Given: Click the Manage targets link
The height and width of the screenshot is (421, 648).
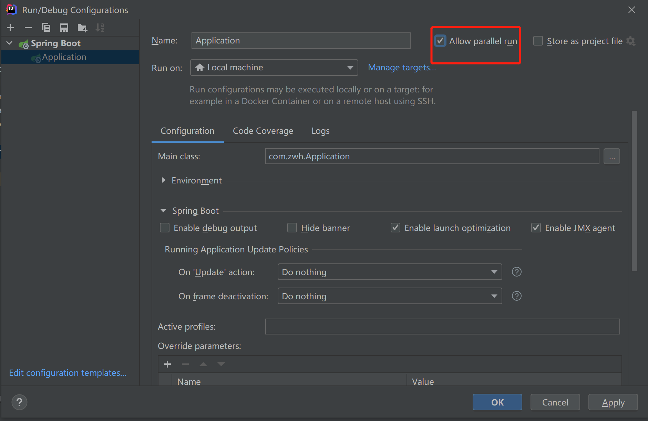Looking at the screenshot, I should coord(402,68).
